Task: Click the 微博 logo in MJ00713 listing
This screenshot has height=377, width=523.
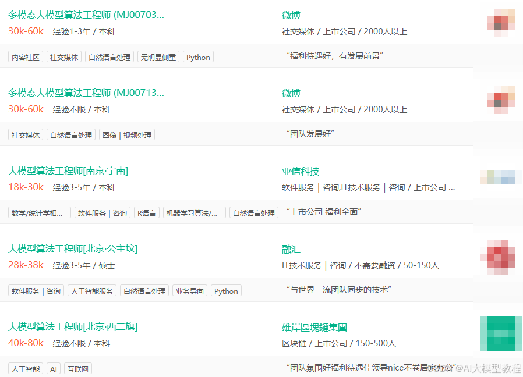Action: pyautogui.click(x=501, y=100)
